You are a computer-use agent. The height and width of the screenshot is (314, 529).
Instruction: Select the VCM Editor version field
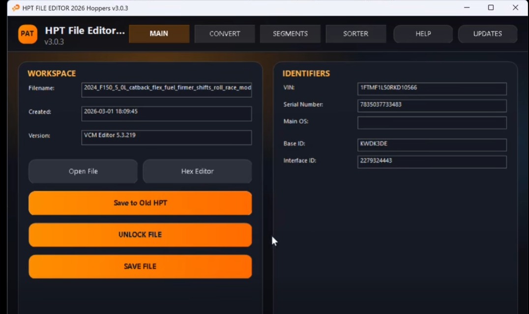point(166,137)
